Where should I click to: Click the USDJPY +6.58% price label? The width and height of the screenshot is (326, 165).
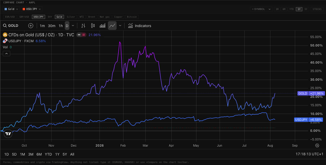point(308,120)
